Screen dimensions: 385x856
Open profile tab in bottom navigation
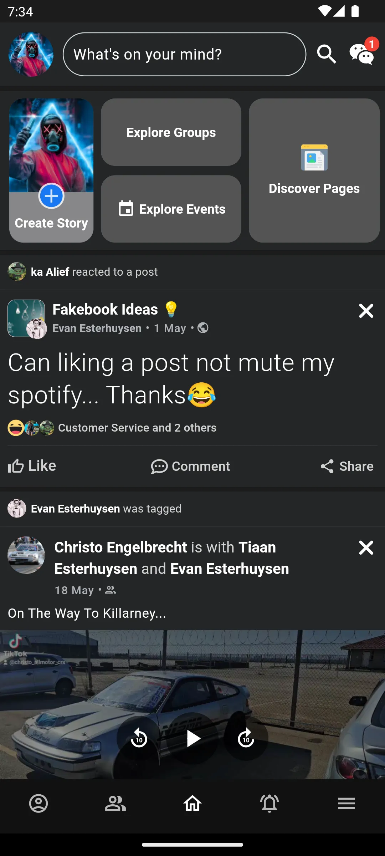(38, 804)
